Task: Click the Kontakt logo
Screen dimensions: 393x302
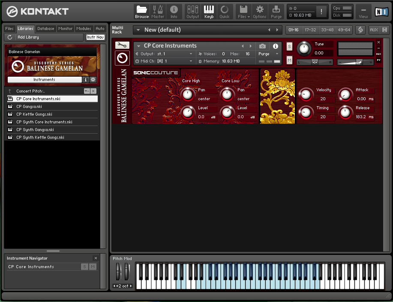Action: click(37, 11)
